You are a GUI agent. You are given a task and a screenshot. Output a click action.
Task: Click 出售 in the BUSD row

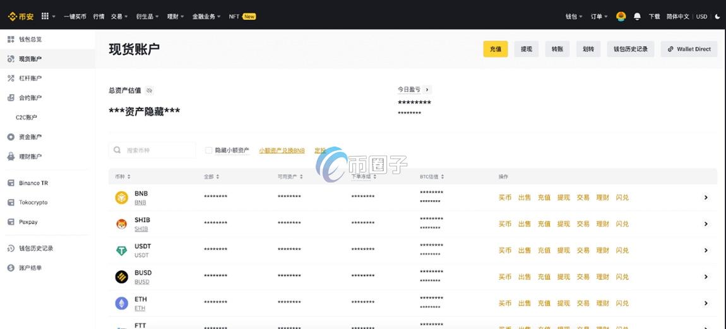tap(525, 277)
